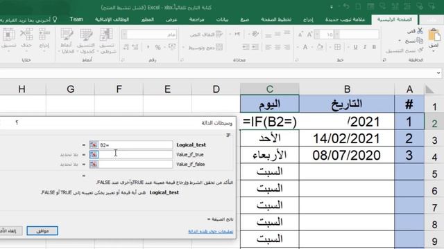This screenshot has height=249, width=444.
Task: Toggle Italic formatting (I)
Action: tap(365, 47)
